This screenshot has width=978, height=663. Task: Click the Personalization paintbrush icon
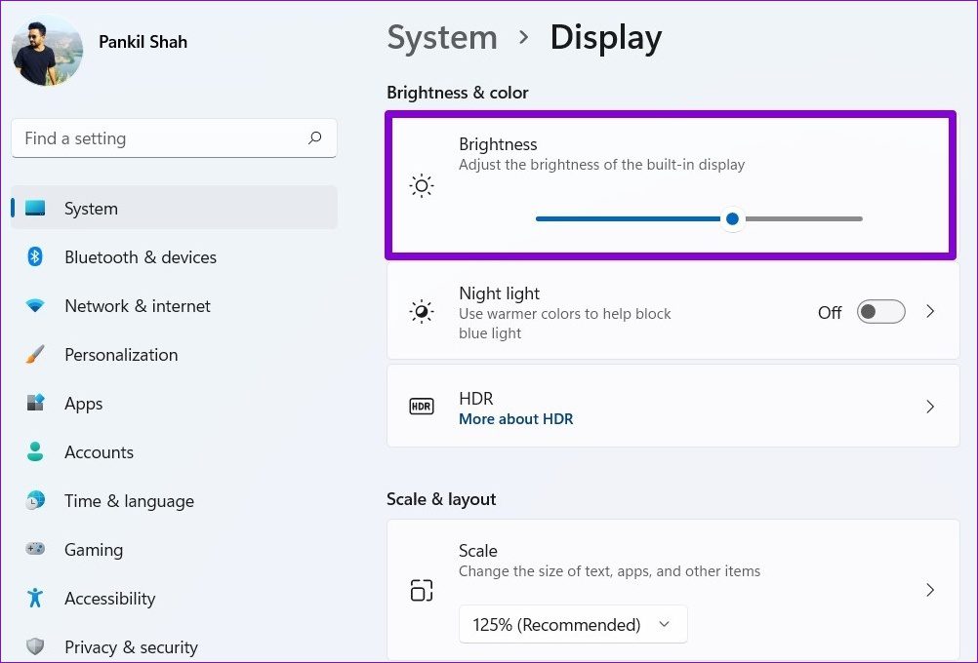pos(35,355)
